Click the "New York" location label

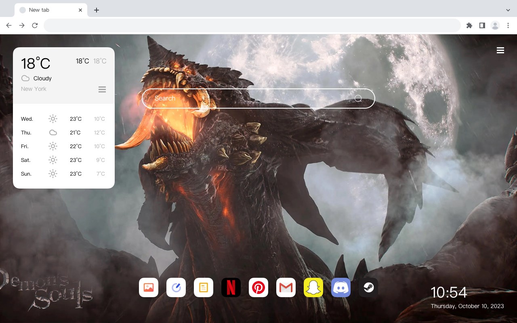pyautogui.click(x=34, y=89)
